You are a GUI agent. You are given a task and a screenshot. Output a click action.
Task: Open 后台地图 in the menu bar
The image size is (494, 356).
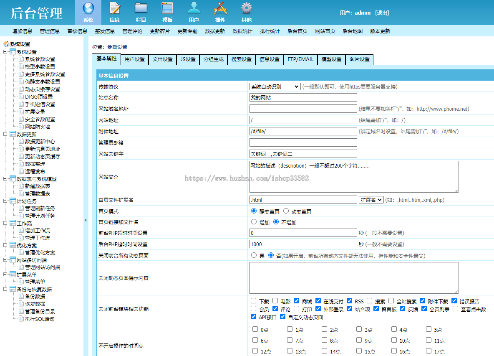[x=353, y=31]
